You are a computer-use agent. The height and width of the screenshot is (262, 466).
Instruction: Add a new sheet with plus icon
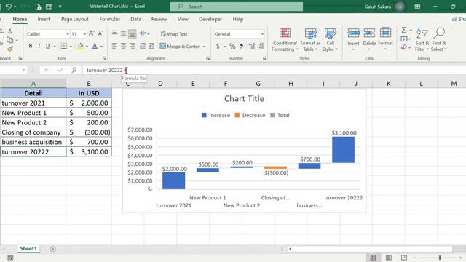[53, 249]
